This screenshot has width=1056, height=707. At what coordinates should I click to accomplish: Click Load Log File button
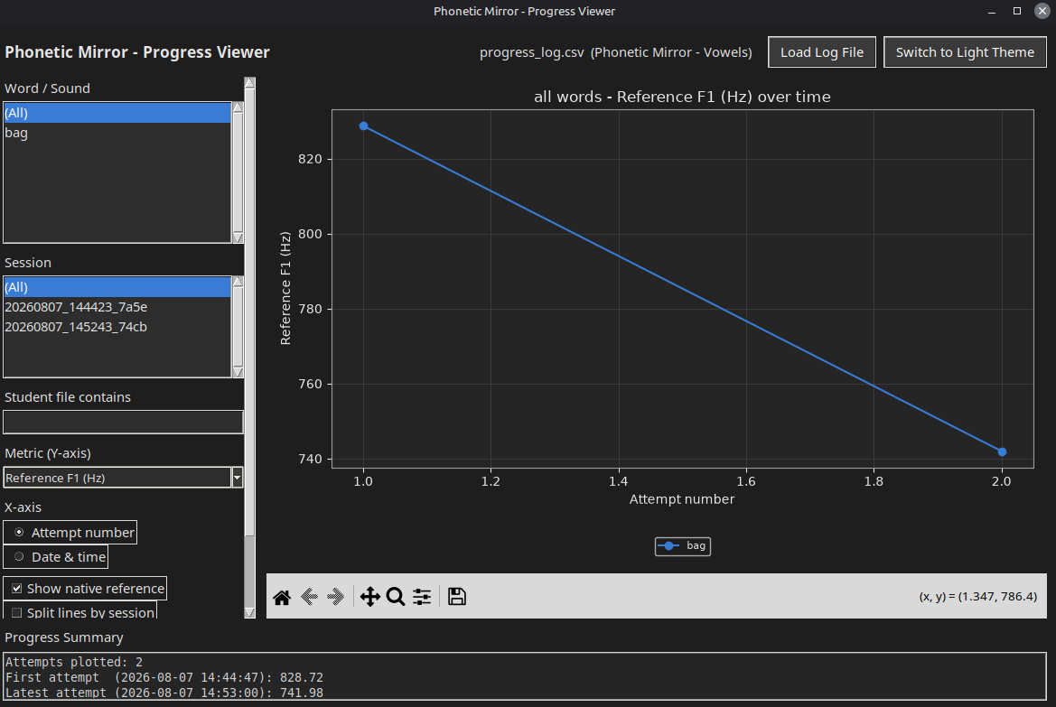click(x=822, y=52)
